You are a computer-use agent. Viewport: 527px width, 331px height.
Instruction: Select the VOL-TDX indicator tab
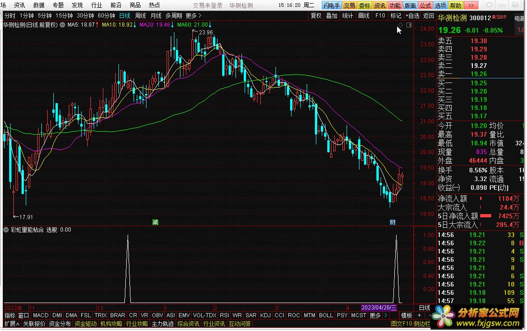(x=205, y=315)
